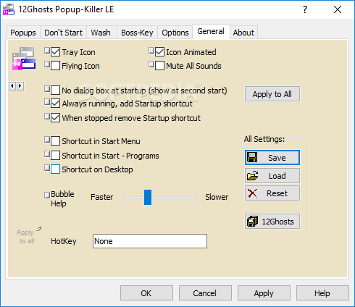Load all settings

click(x=272, y=176)
